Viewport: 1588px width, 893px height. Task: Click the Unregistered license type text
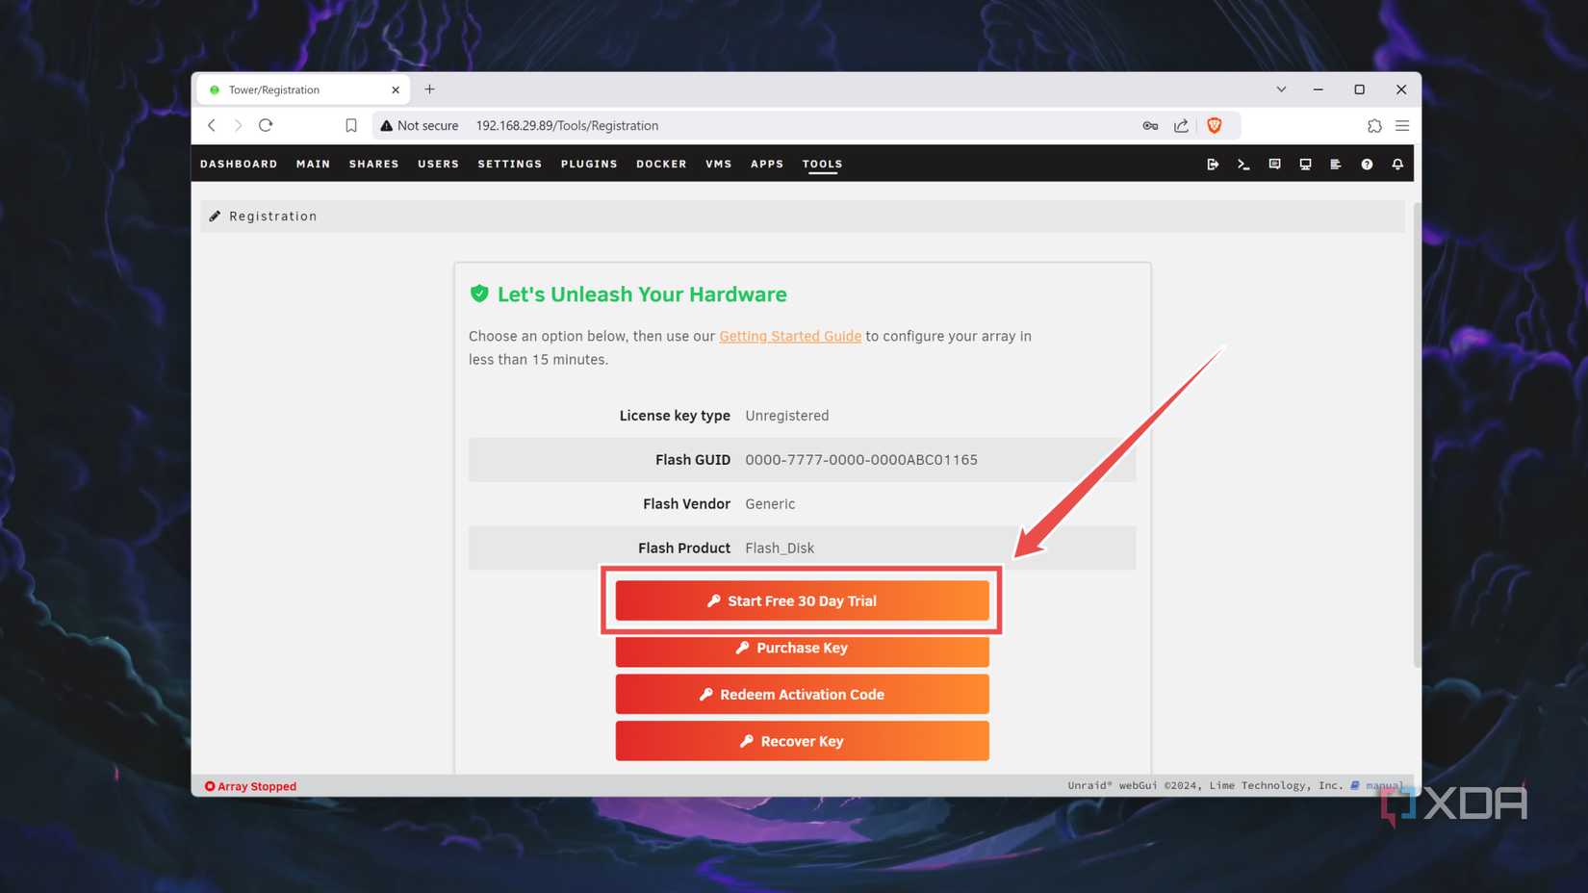point(787,416)
